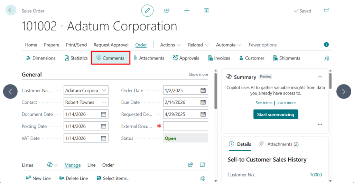Click the share icon in header
This screenshot has height=183, width=354.
click(167, 10)
